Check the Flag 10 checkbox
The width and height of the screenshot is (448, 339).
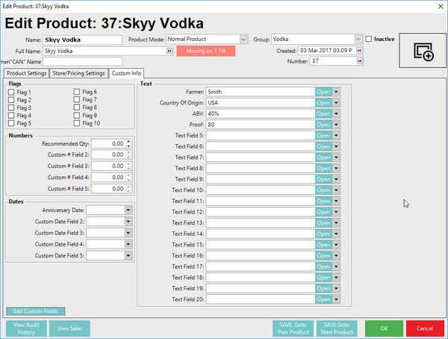click(x=76, y=123)
